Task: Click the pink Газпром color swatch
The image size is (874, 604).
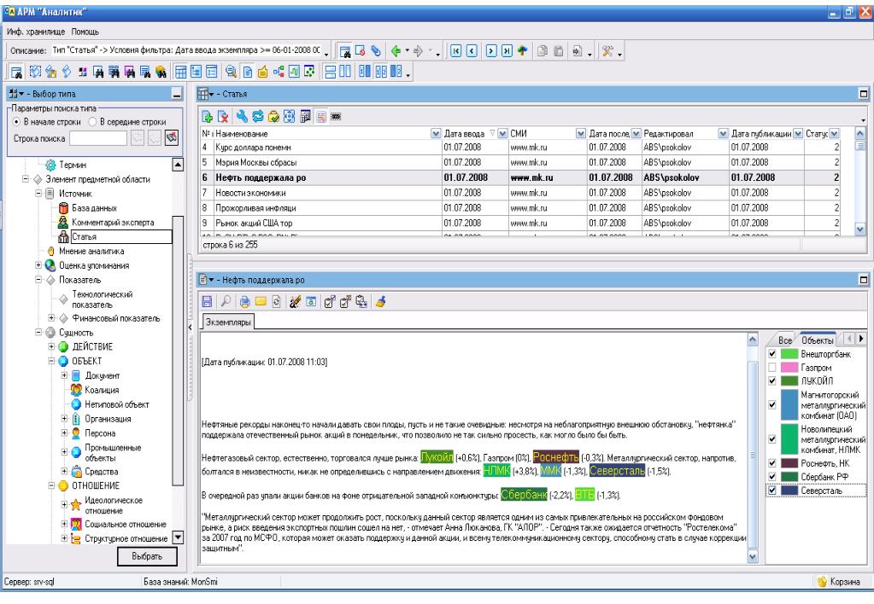Action: coord(789,368)
